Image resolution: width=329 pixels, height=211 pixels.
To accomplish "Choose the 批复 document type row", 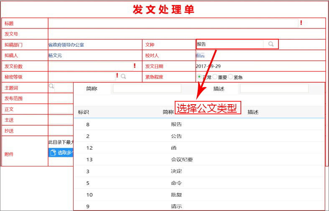I will coord(199,195).
